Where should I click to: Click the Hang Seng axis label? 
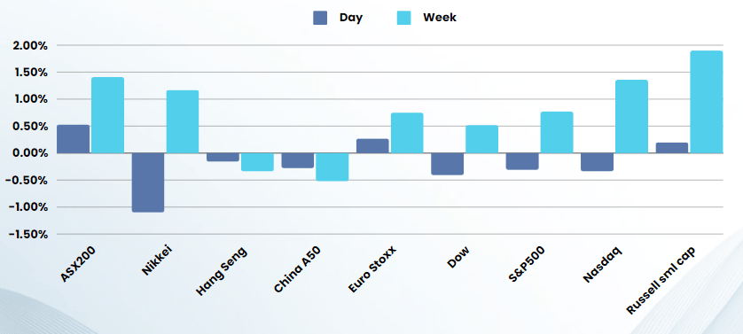point(221,270)
